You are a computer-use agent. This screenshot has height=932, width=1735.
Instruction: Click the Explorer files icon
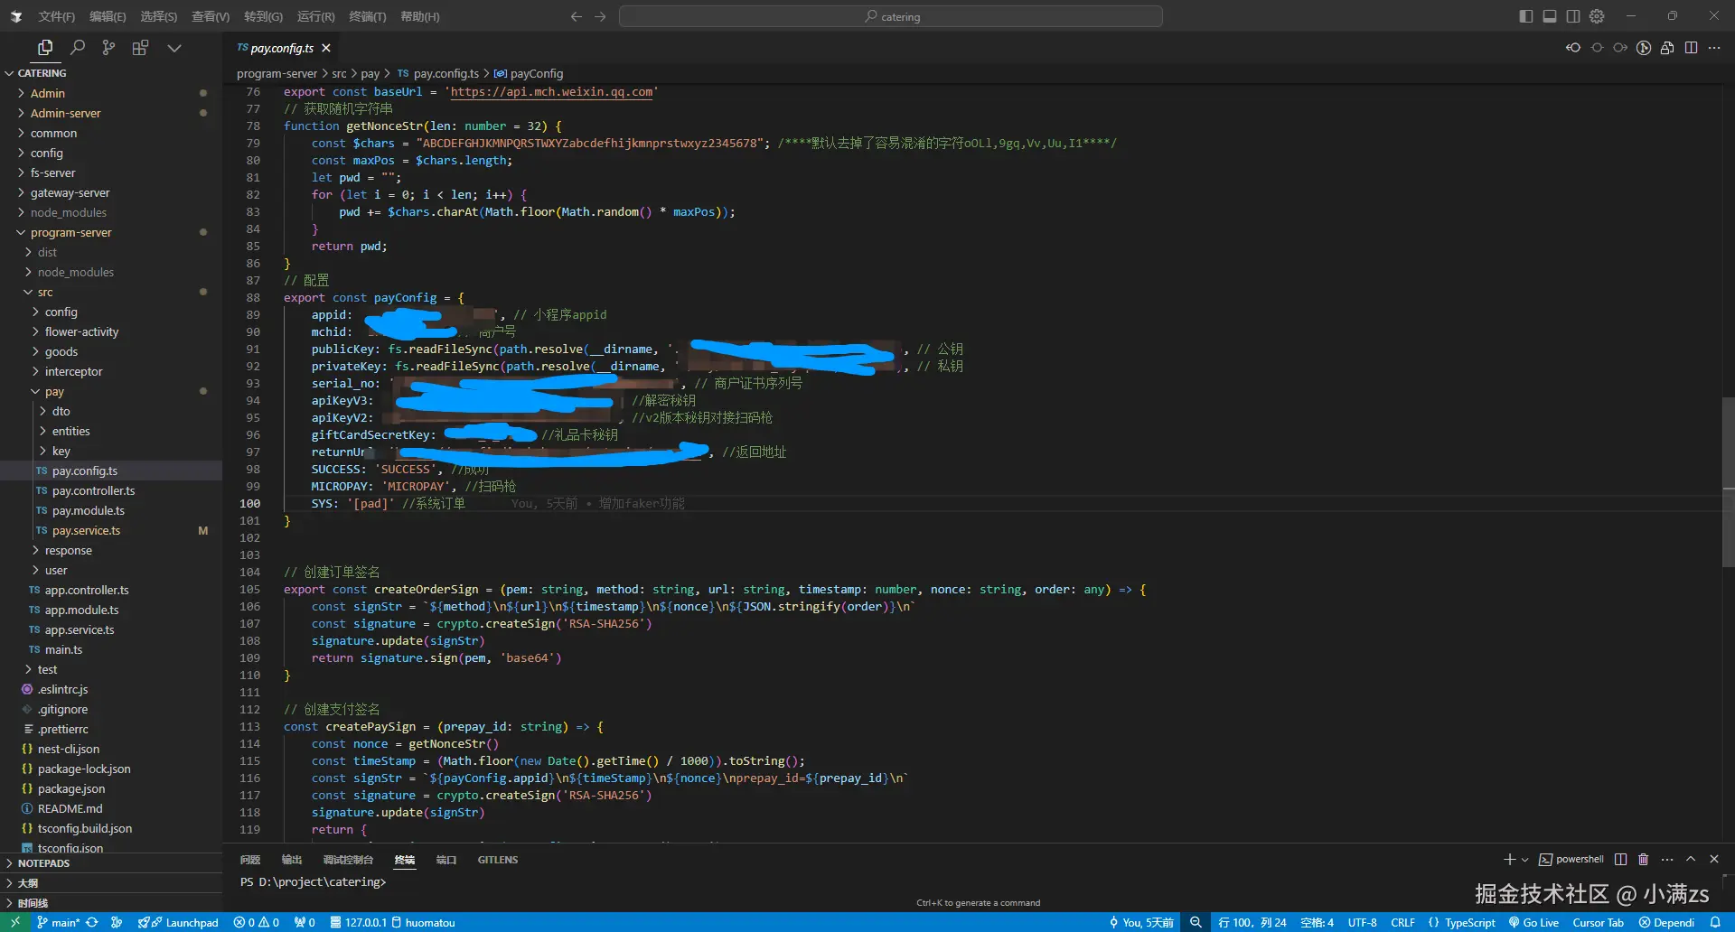pos(45,48)
